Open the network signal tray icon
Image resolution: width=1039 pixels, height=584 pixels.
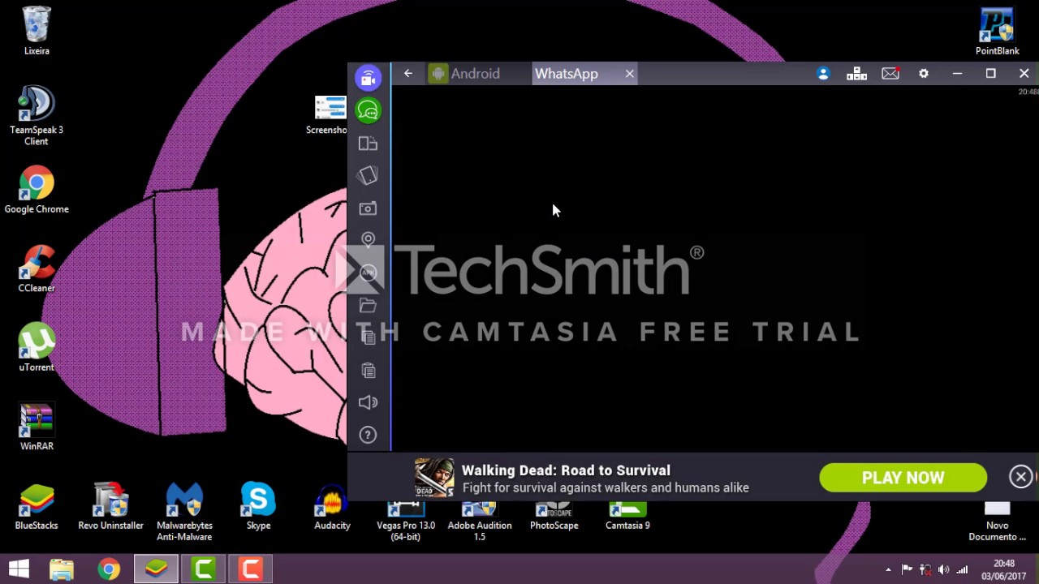tap(962, 570)
